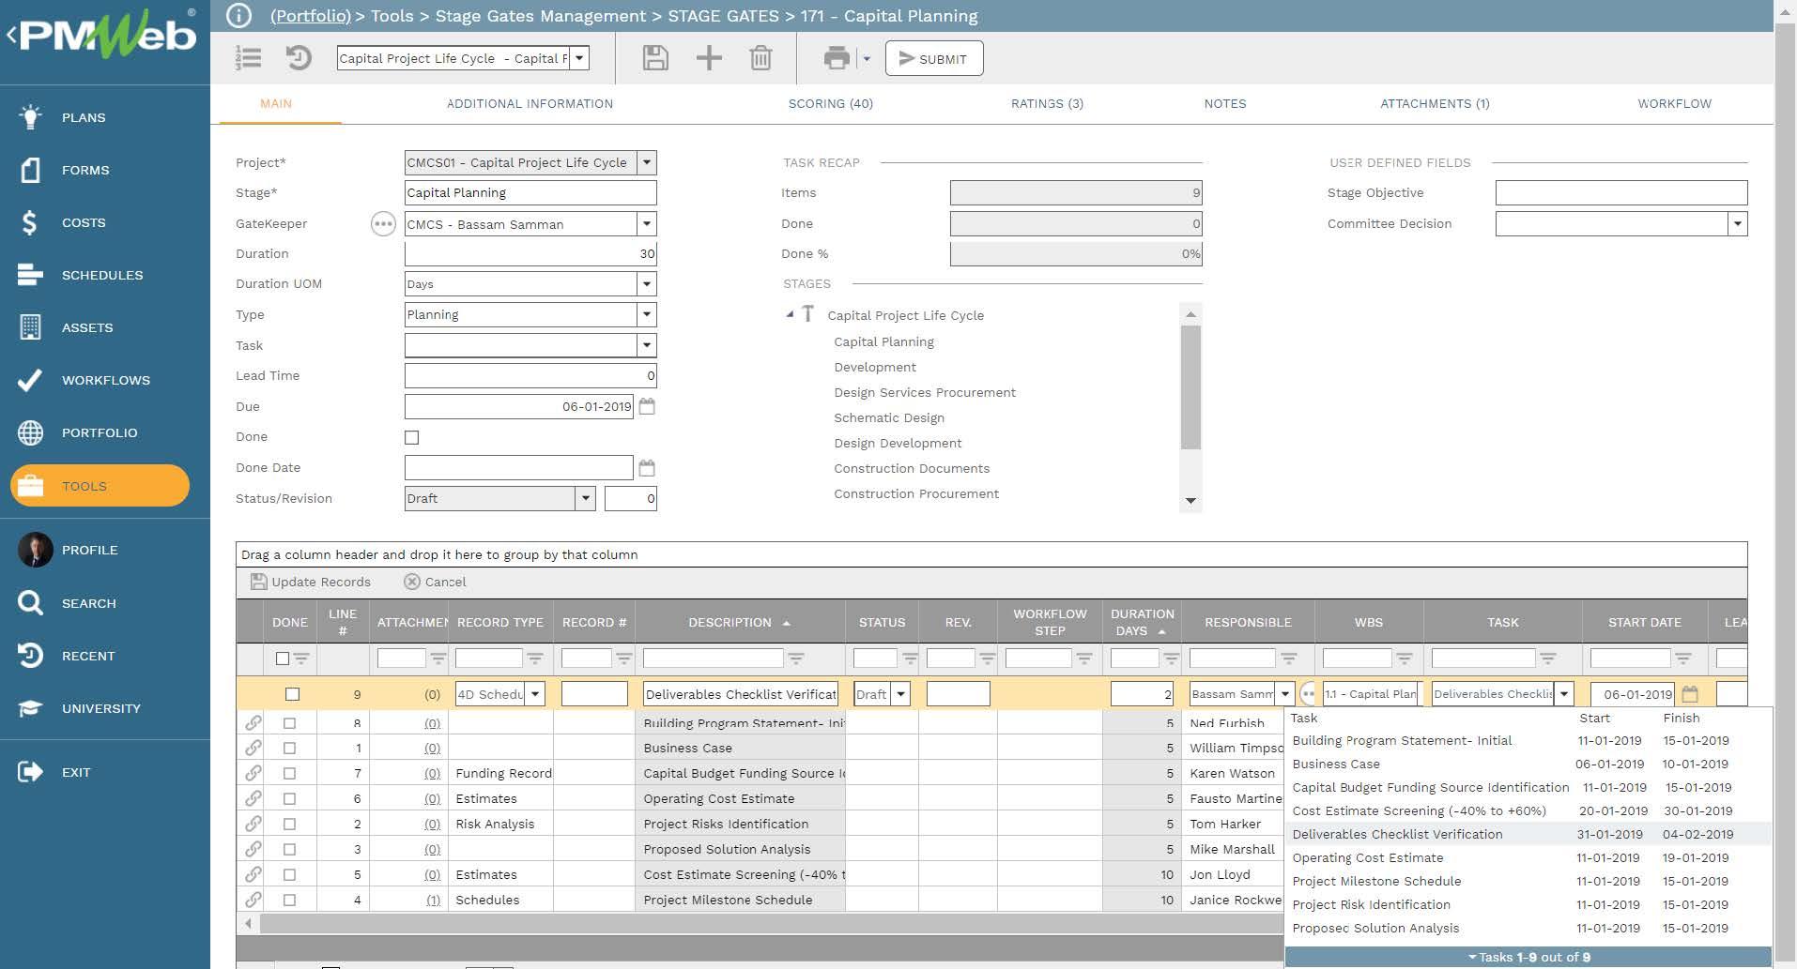Click Update Records button
1797x969 pixels.
(311, 582)
